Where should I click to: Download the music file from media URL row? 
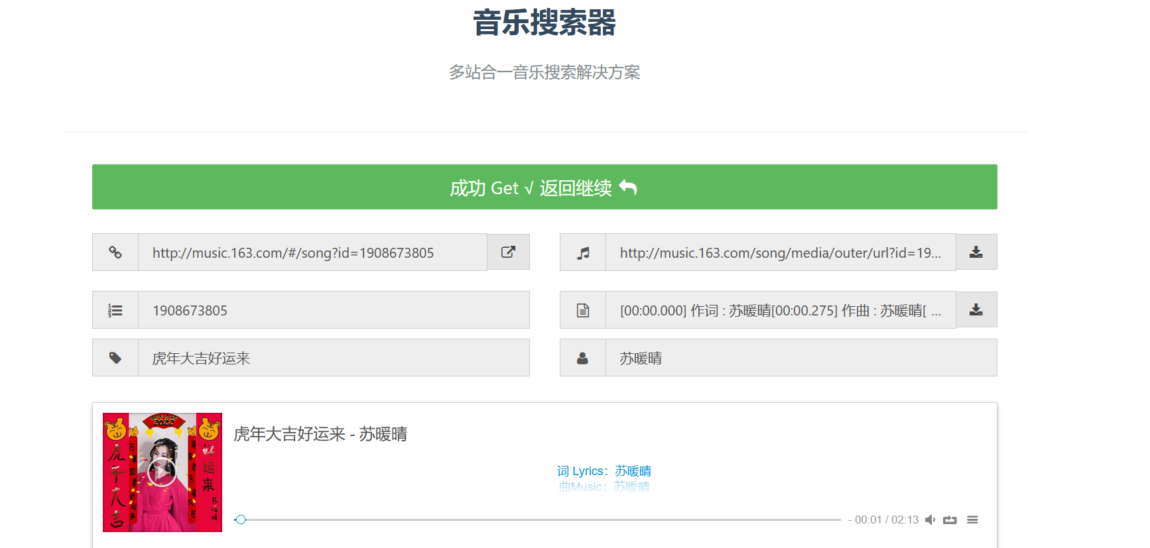(976, 252)
